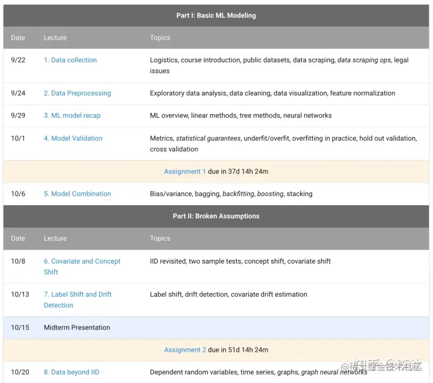Viewport: 433px width, 383px height.
Task: Click topics text 'ML overview, linear methods'
Action: click(x=241, y=115)
